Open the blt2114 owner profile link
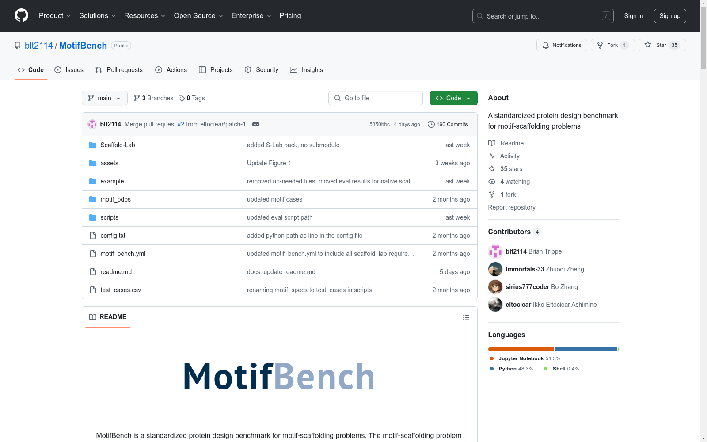The image size is (707, 442). click(x=39, y=46)
